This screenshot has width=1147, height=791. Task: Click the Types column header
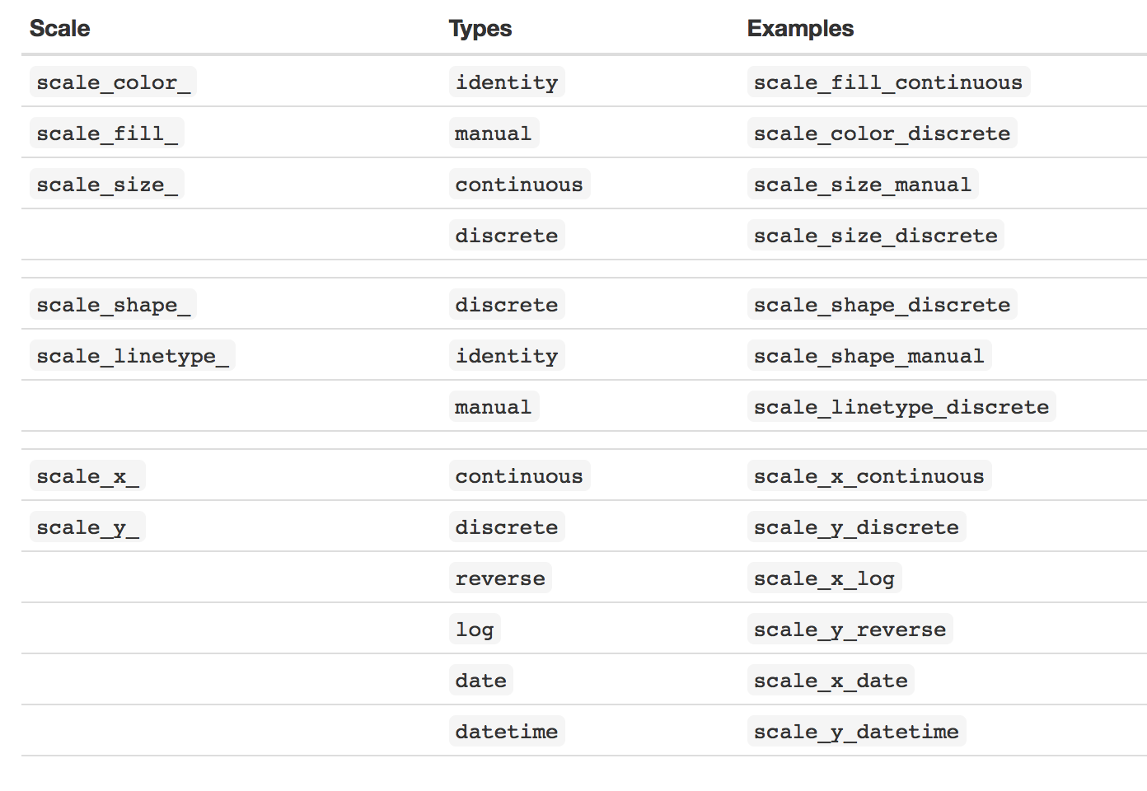[480, 29]
